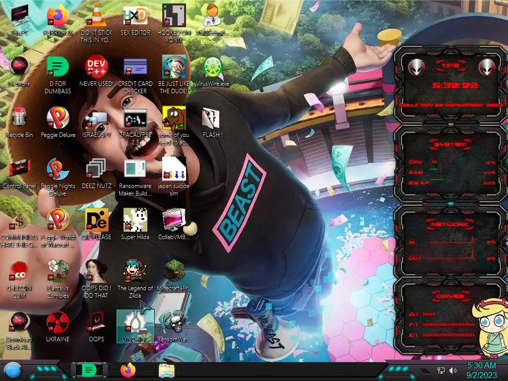Image resolution: width=508 pixels, height=381 pixels.
Task: Open the HOOKED ON XONIX game shortcut
Action: [x=174, y=23]
